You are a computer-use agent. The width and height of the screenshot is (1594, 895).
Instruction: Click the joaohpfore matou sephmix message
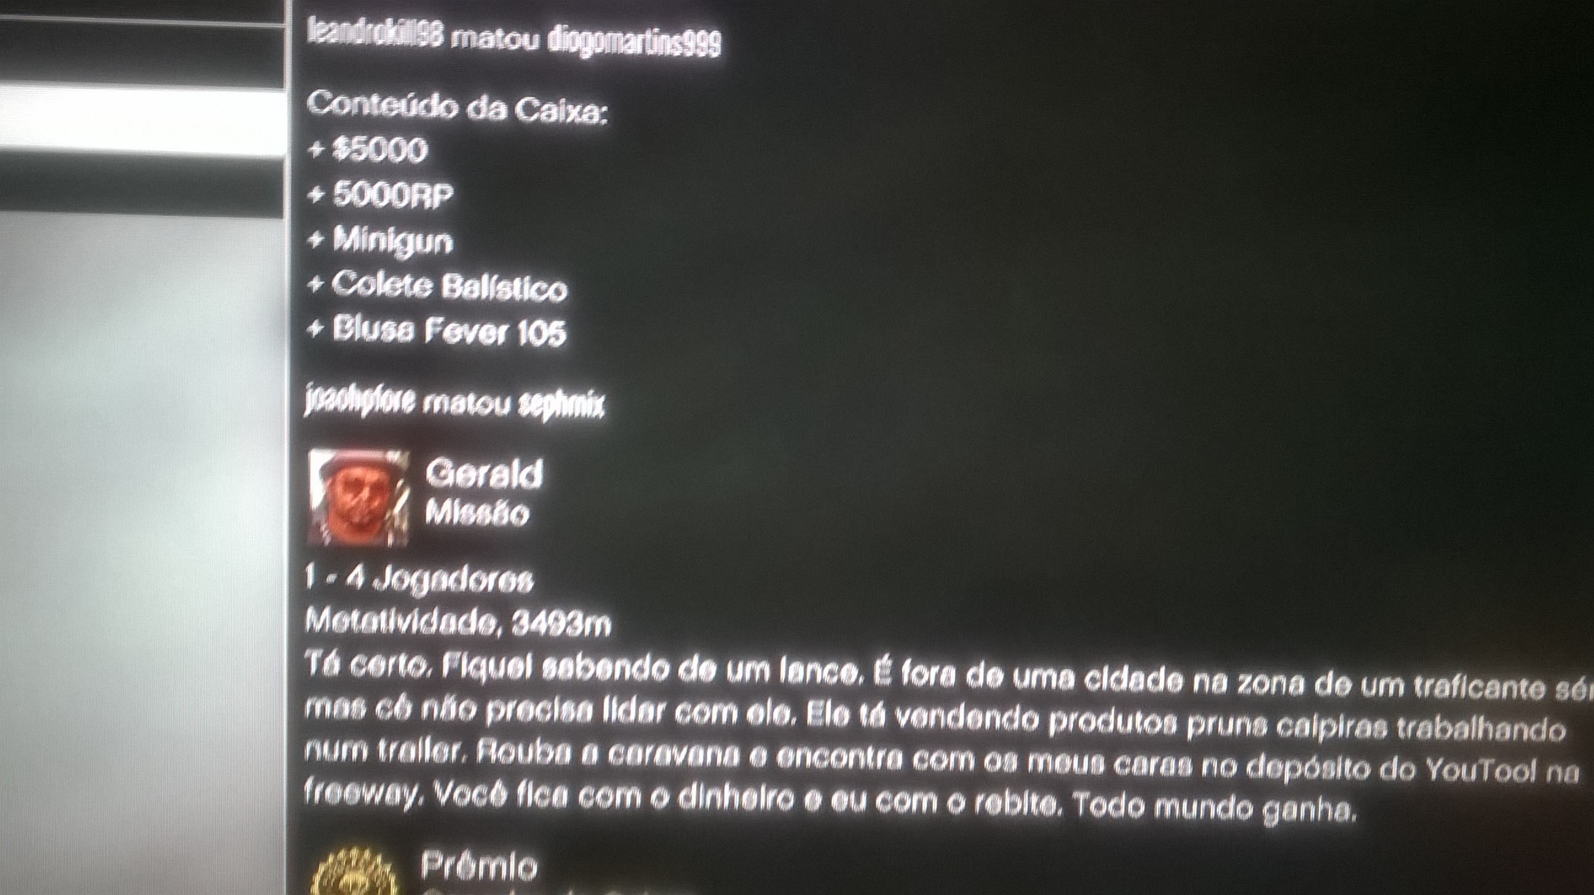[x=455, y=401]
